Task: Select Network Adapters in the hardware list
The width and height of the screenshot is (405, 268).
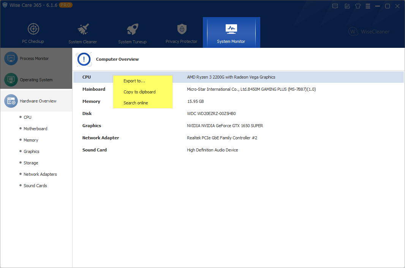Action: coord(40,174)
